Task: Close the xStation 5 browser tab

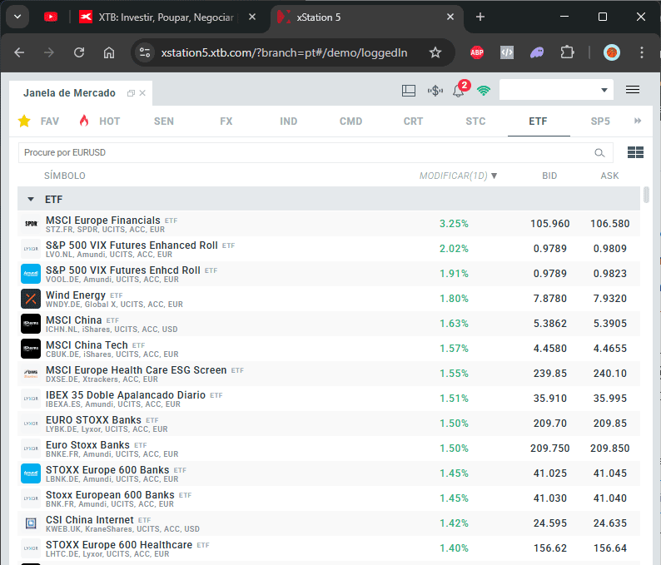Action: 450,17
